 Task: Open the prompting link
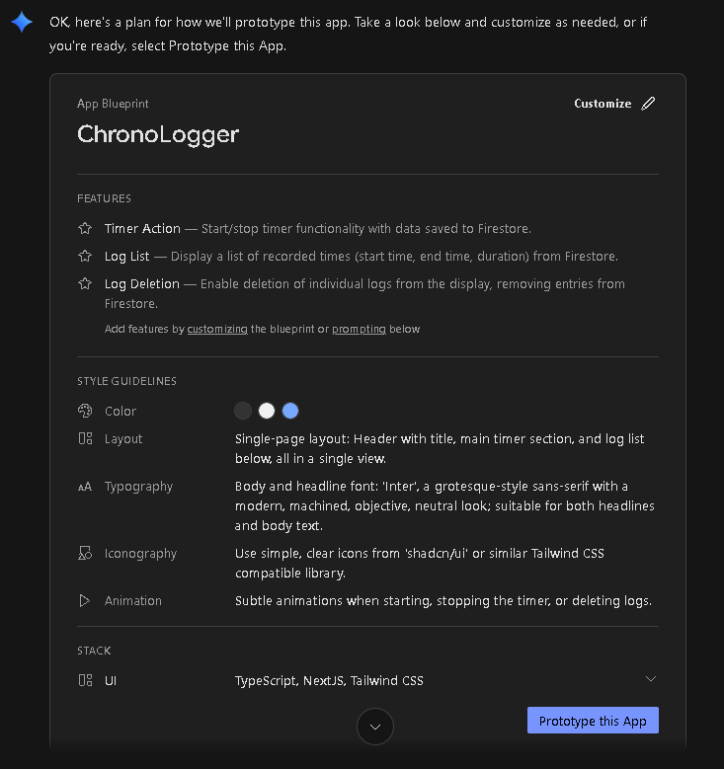click(359, 329)
